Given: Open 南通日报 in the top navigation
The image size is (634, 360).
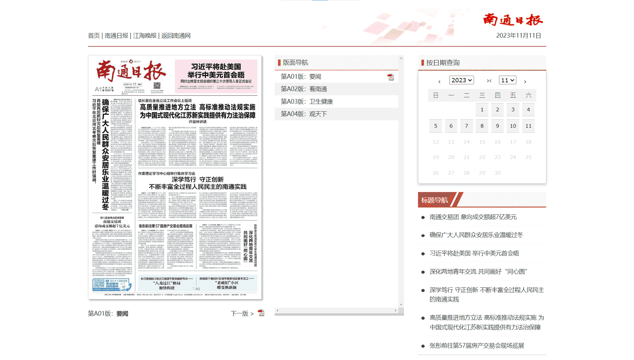Looking at the screenshot, I should tap(116, 36).
